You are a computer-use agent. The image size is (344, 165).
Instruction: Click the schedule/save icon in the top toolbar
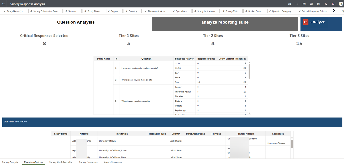[x=304, y=4]
